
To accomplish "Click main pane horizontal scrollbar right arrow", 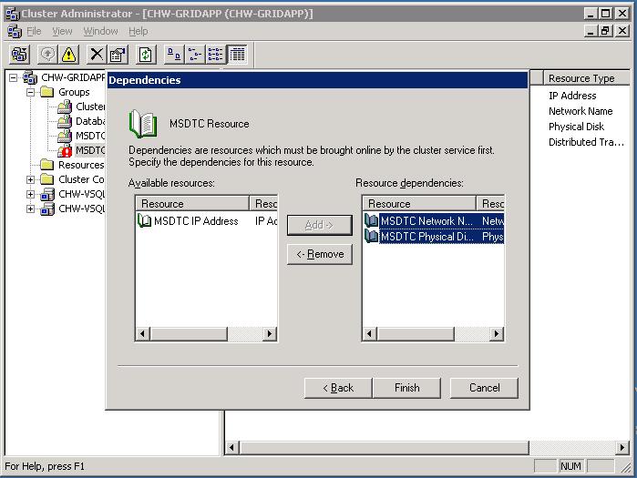I will pos(622,448).
